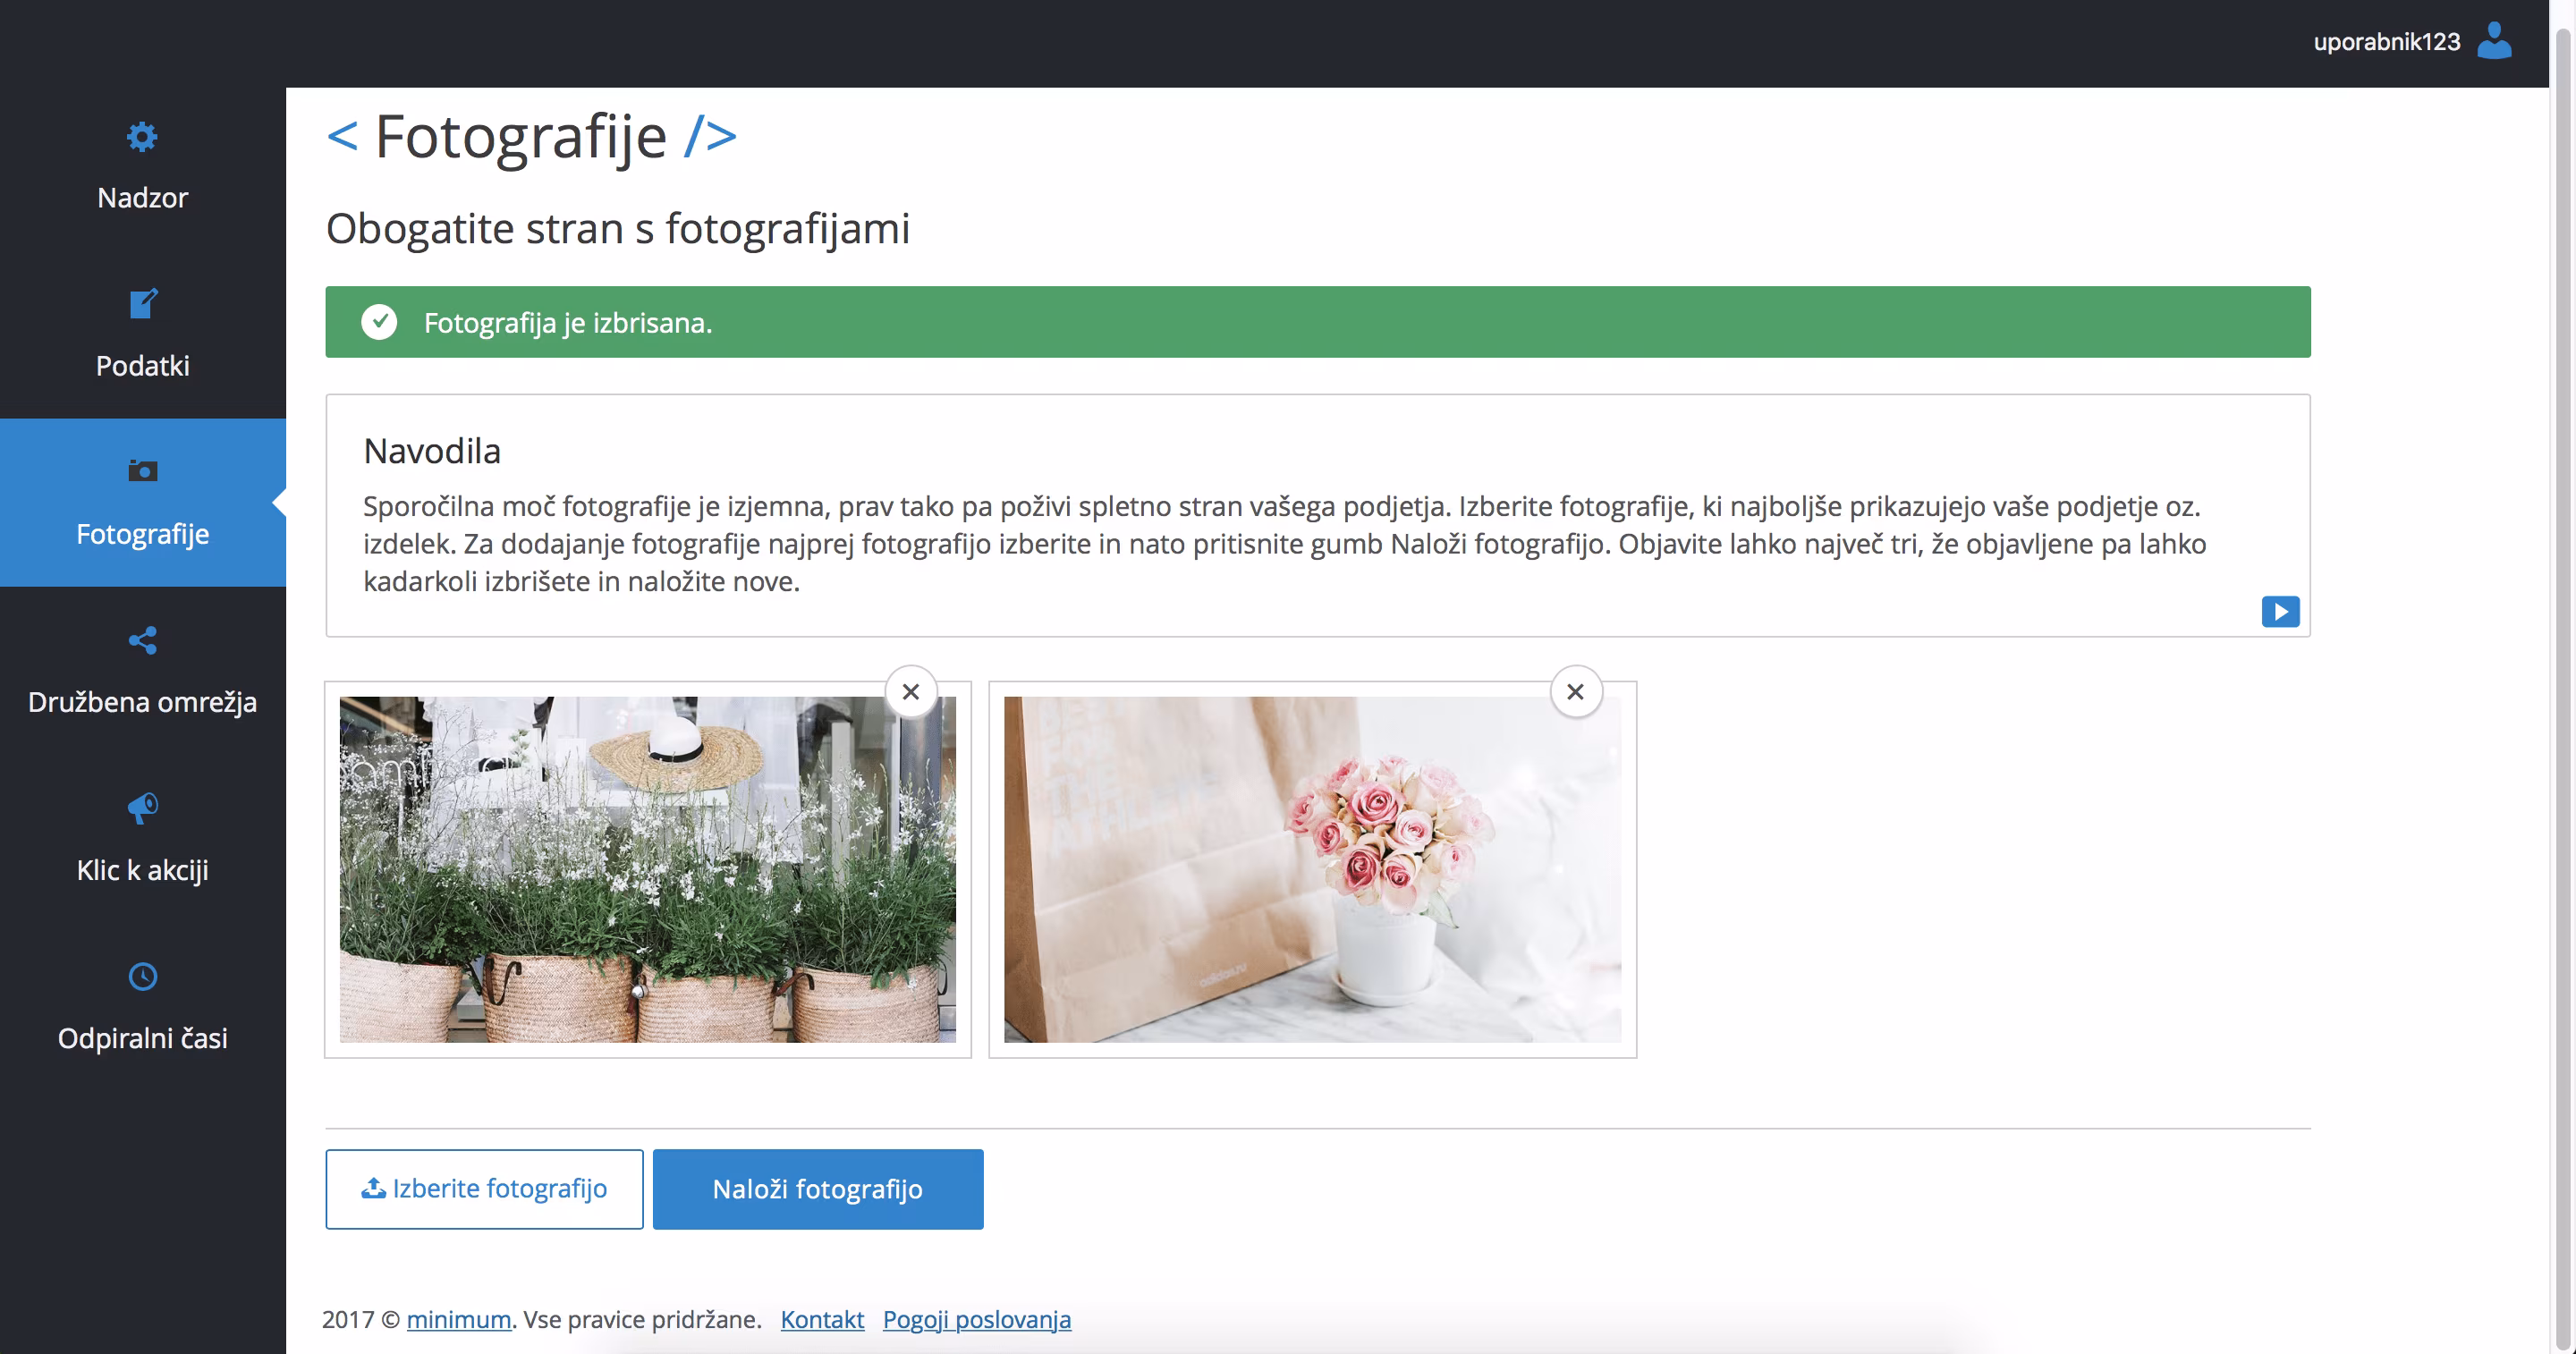
Task: Delete the flower baskets photo
Action: tap(910, 692)
